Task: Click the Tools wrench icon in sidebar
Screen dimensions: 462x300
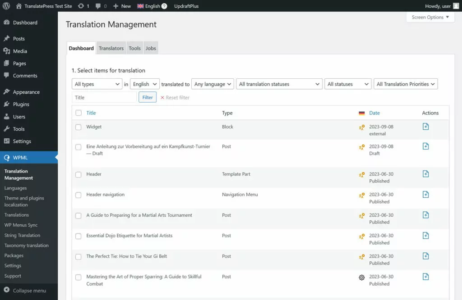Action: (x=6, y=129)
